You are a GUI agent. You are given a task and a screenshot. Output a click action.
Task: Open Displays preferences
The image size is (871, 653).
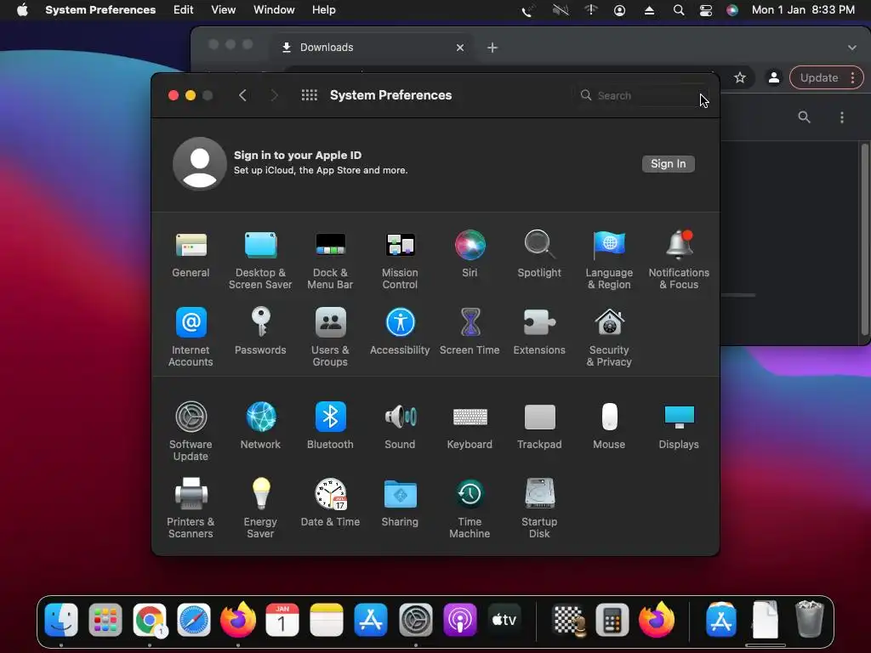tap(679, 426)
